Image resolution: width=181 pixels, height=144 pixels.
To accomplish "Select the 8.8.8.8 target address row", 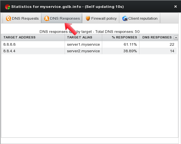I will coord(89,44).
